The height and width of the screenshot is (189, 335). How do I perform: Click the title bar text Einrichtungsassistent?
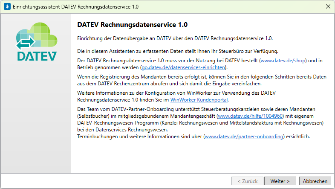point(75,7)
